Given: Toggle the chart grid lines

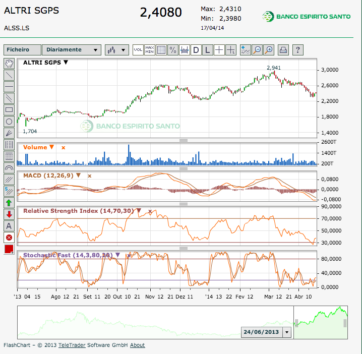Looking at the screenshot, I should pyautogui.click(x=161, y=50).
